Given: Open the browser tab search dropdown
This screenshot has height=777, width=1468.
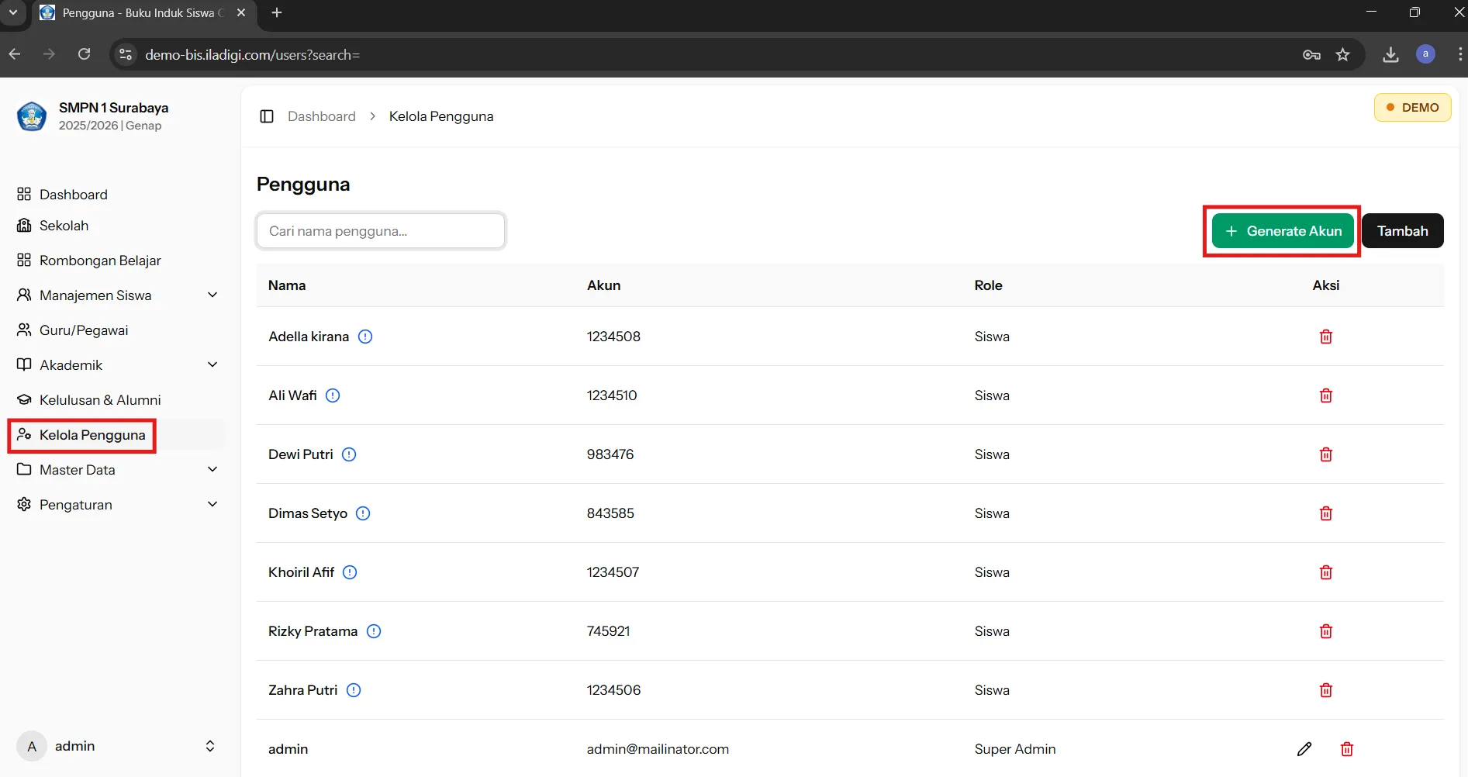Looking at the screenshot, I should coord(13,12).
